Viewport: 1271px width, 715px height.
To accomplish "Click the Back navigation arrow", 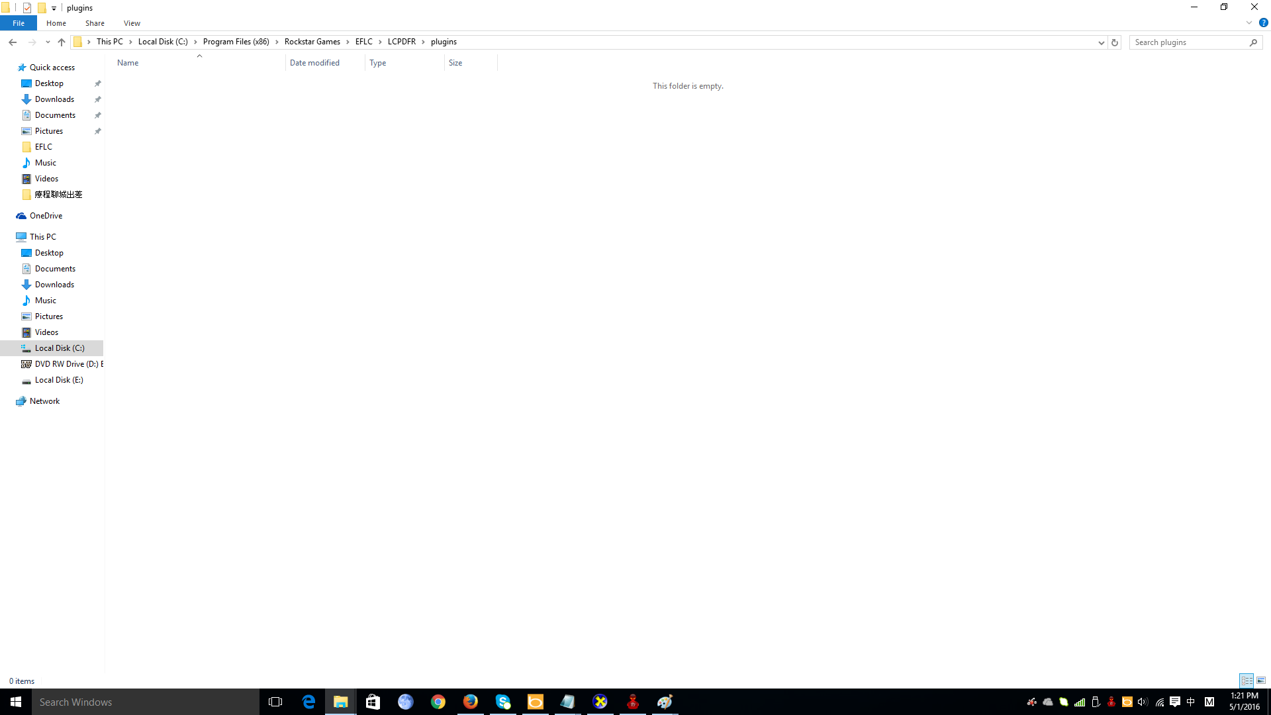I will click(x=13, y=42).
